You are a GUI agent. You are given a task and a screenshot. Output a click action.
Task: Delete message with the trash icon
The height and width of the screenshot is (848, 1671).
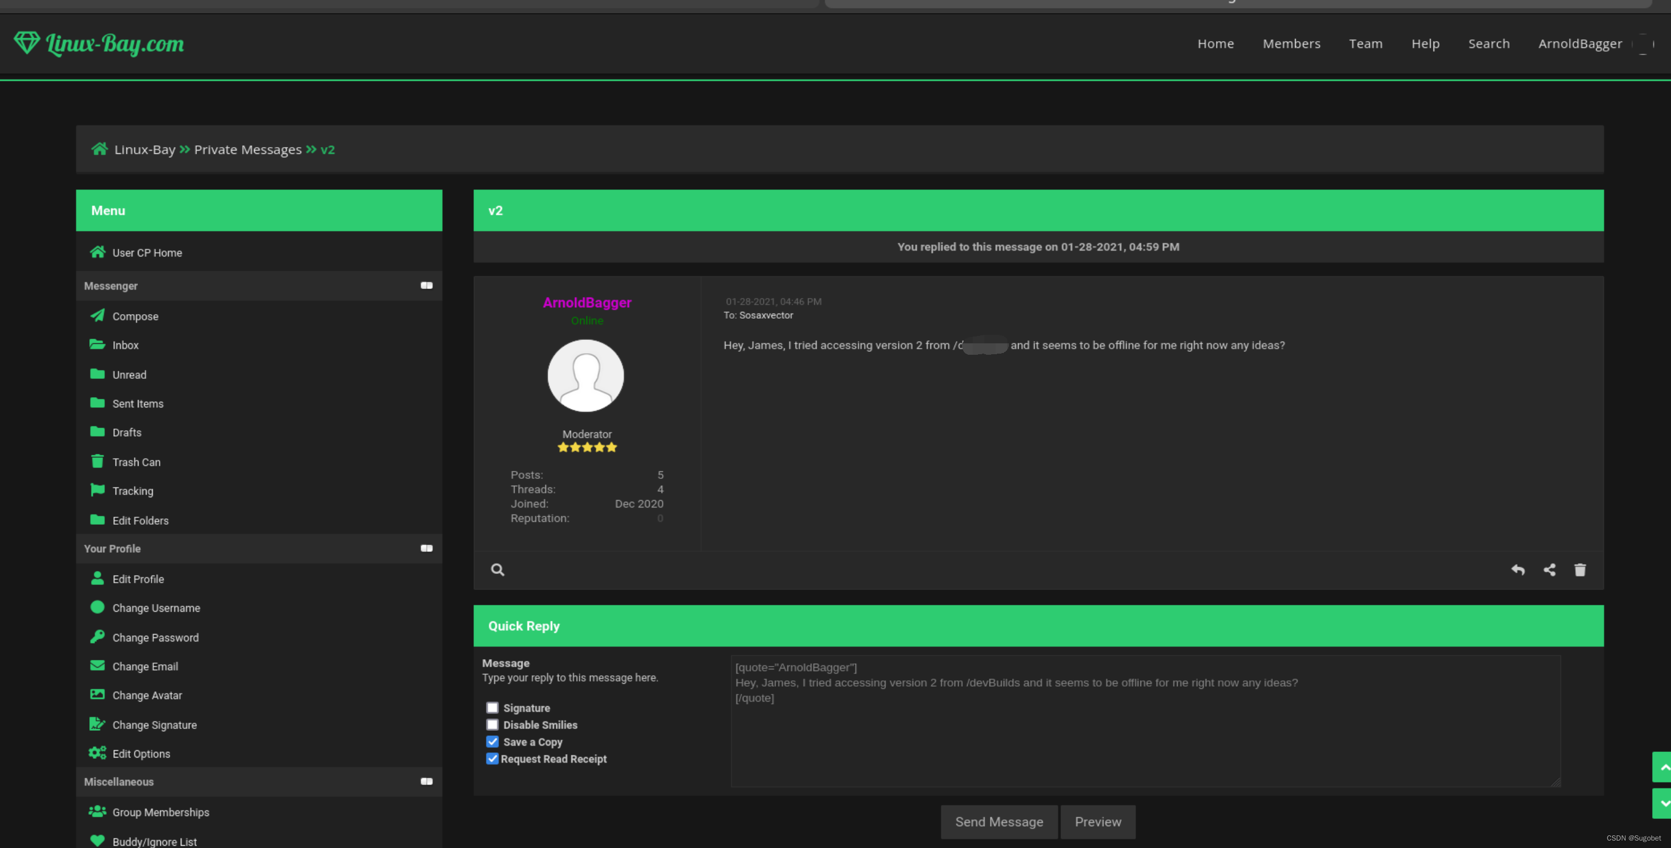[x=1580, y=570]
